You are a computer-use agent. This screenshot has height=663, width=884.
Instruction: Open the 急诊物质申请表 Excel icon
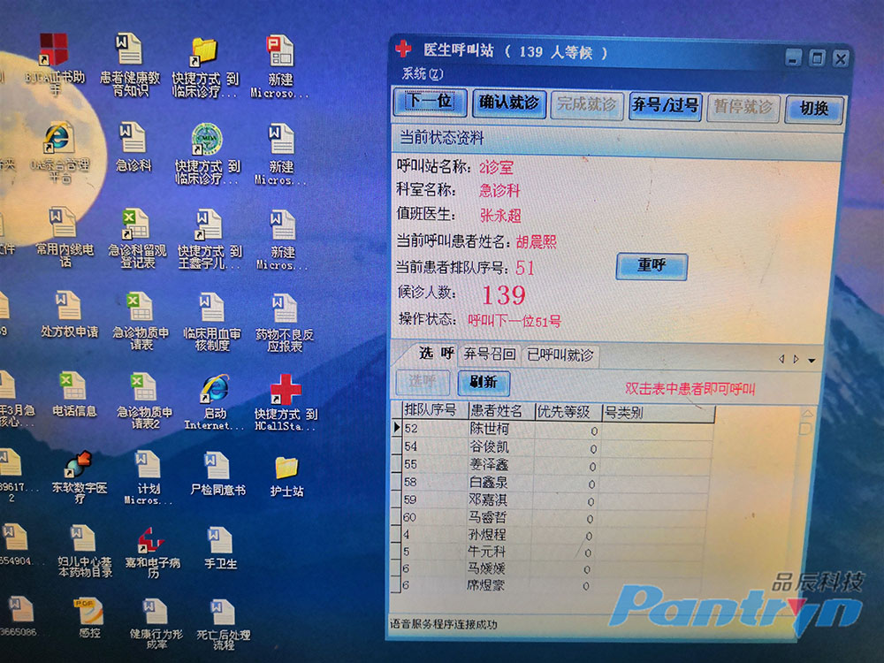tap(141, 322)
